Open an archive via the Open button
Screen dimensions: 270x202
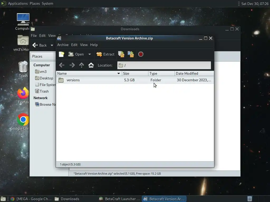click(76, 54)
